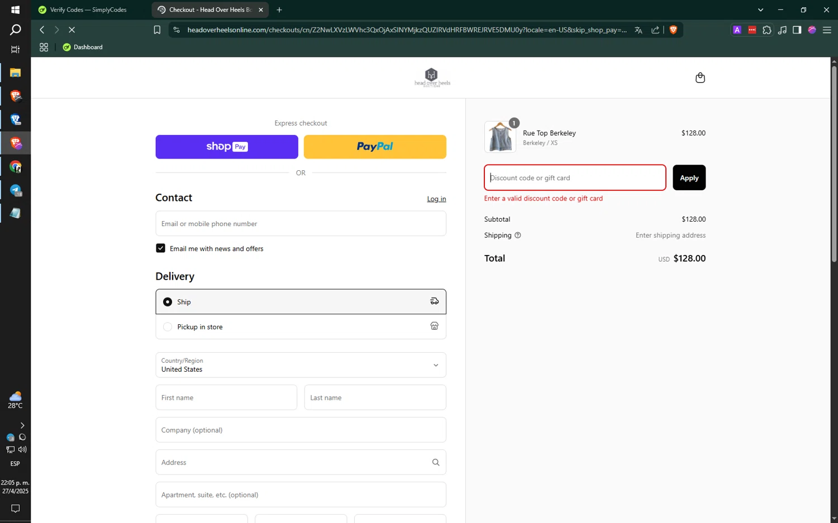Open the tab search dropdown arrow
Screen dimensions: 838x523
[x=760, y=10]
